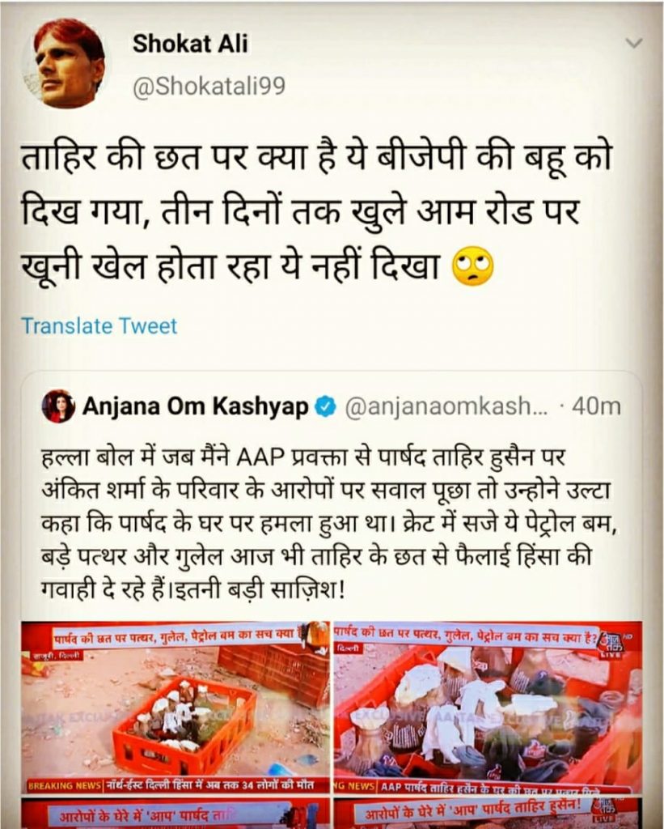The width and height of the screenshot is (664, 829).
Task: Open the tweet options chevron menu
Action: (633, 43)
